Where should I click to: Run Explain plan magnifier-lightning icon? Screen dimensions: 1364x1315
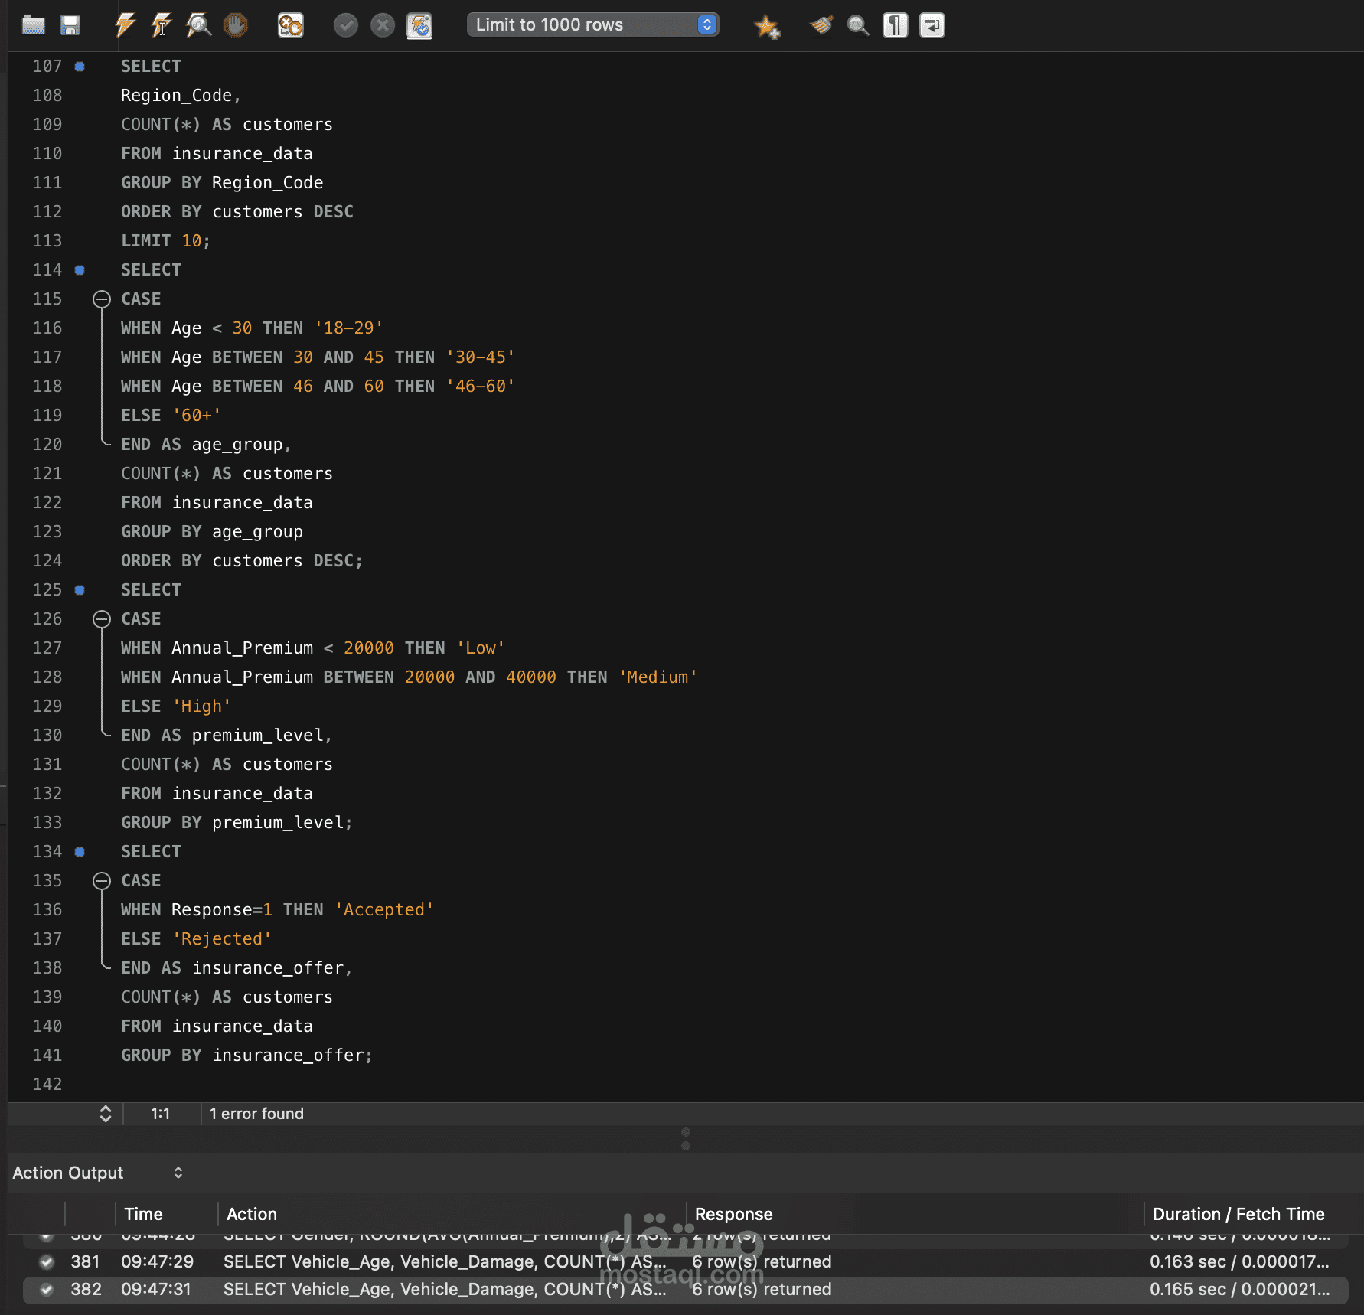tap(198, 25)
